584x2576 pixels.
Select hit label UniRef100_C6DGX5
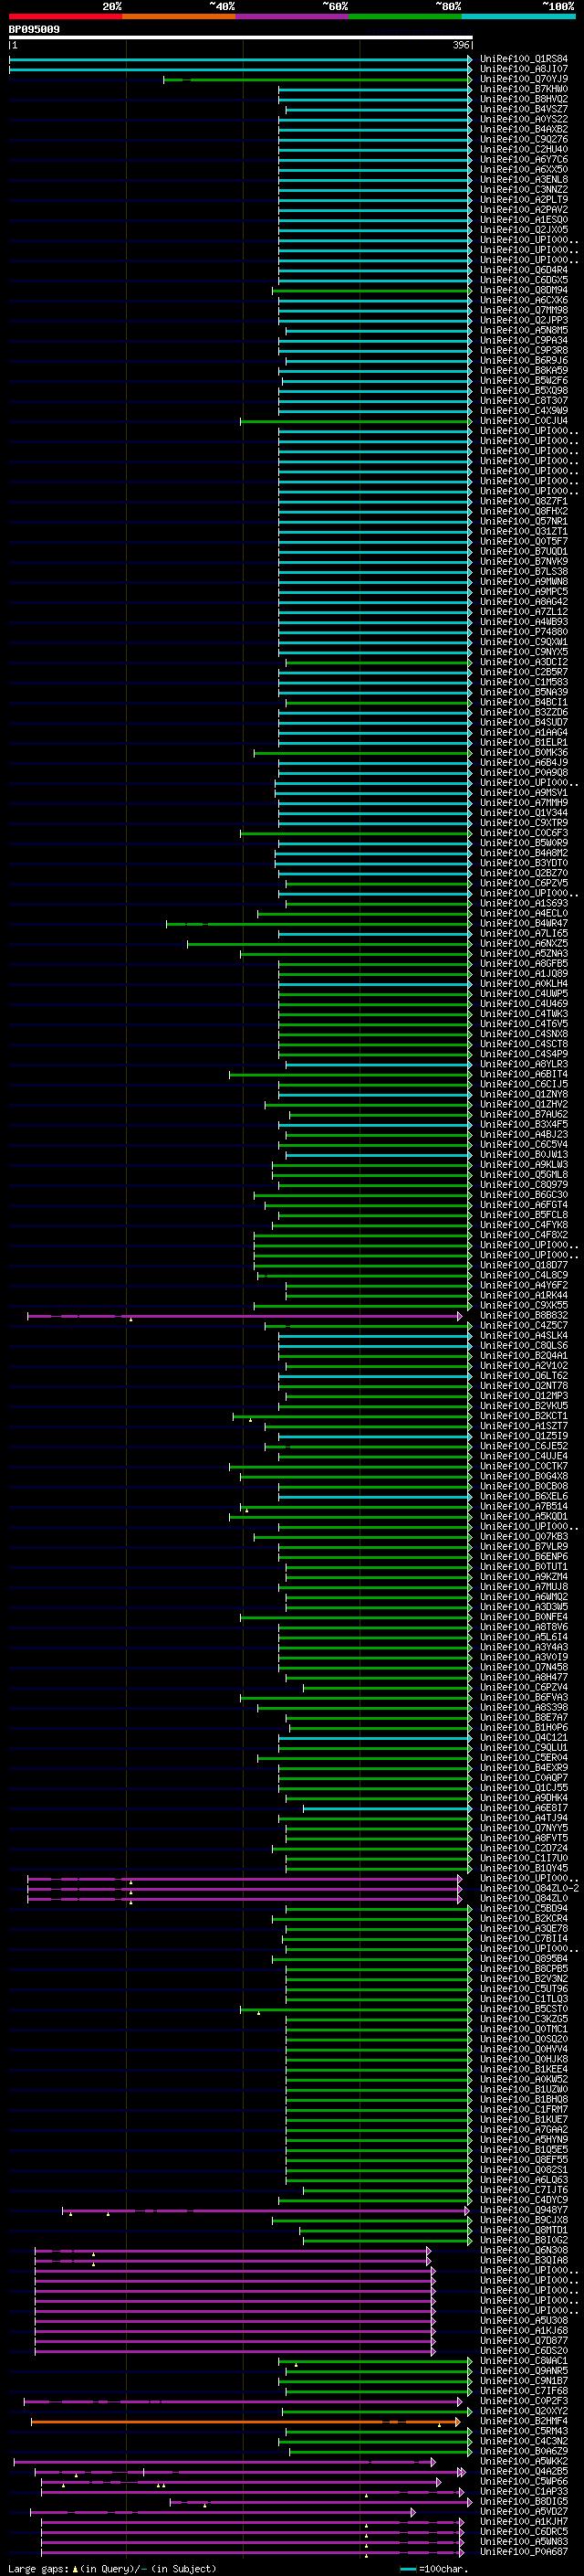[524, 280]
